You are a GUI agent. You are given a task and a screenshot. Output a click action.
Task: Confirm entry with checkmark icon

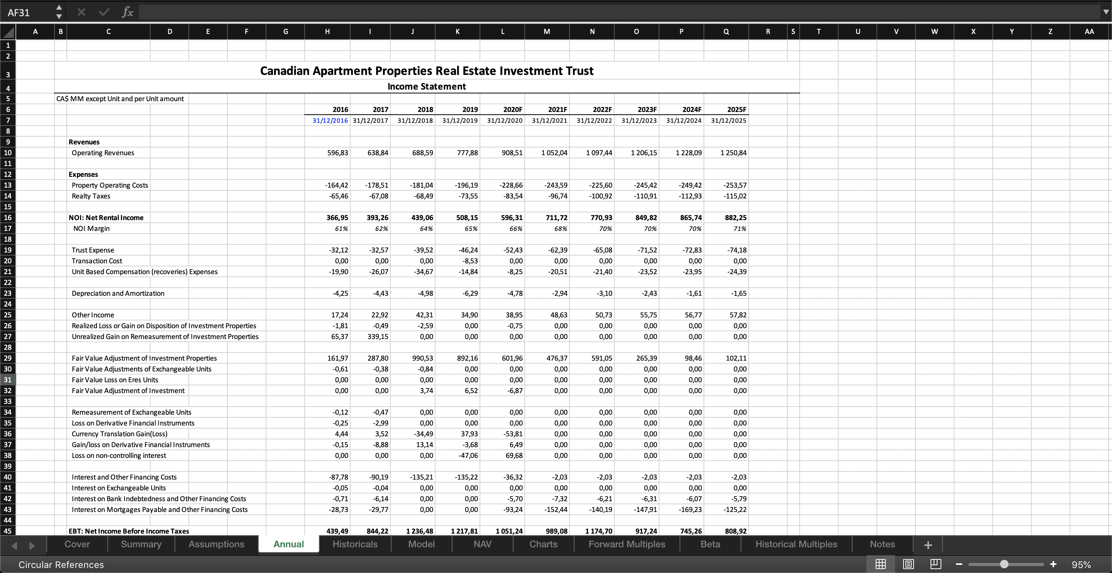coord(103,12)
